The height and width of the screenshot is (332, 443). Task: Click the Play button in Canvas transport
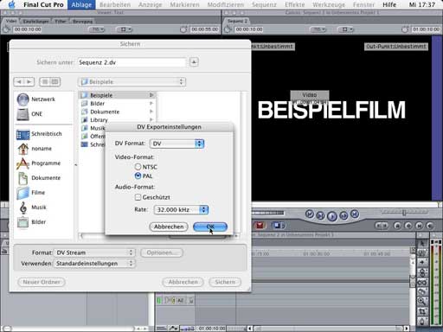(332, 215)
